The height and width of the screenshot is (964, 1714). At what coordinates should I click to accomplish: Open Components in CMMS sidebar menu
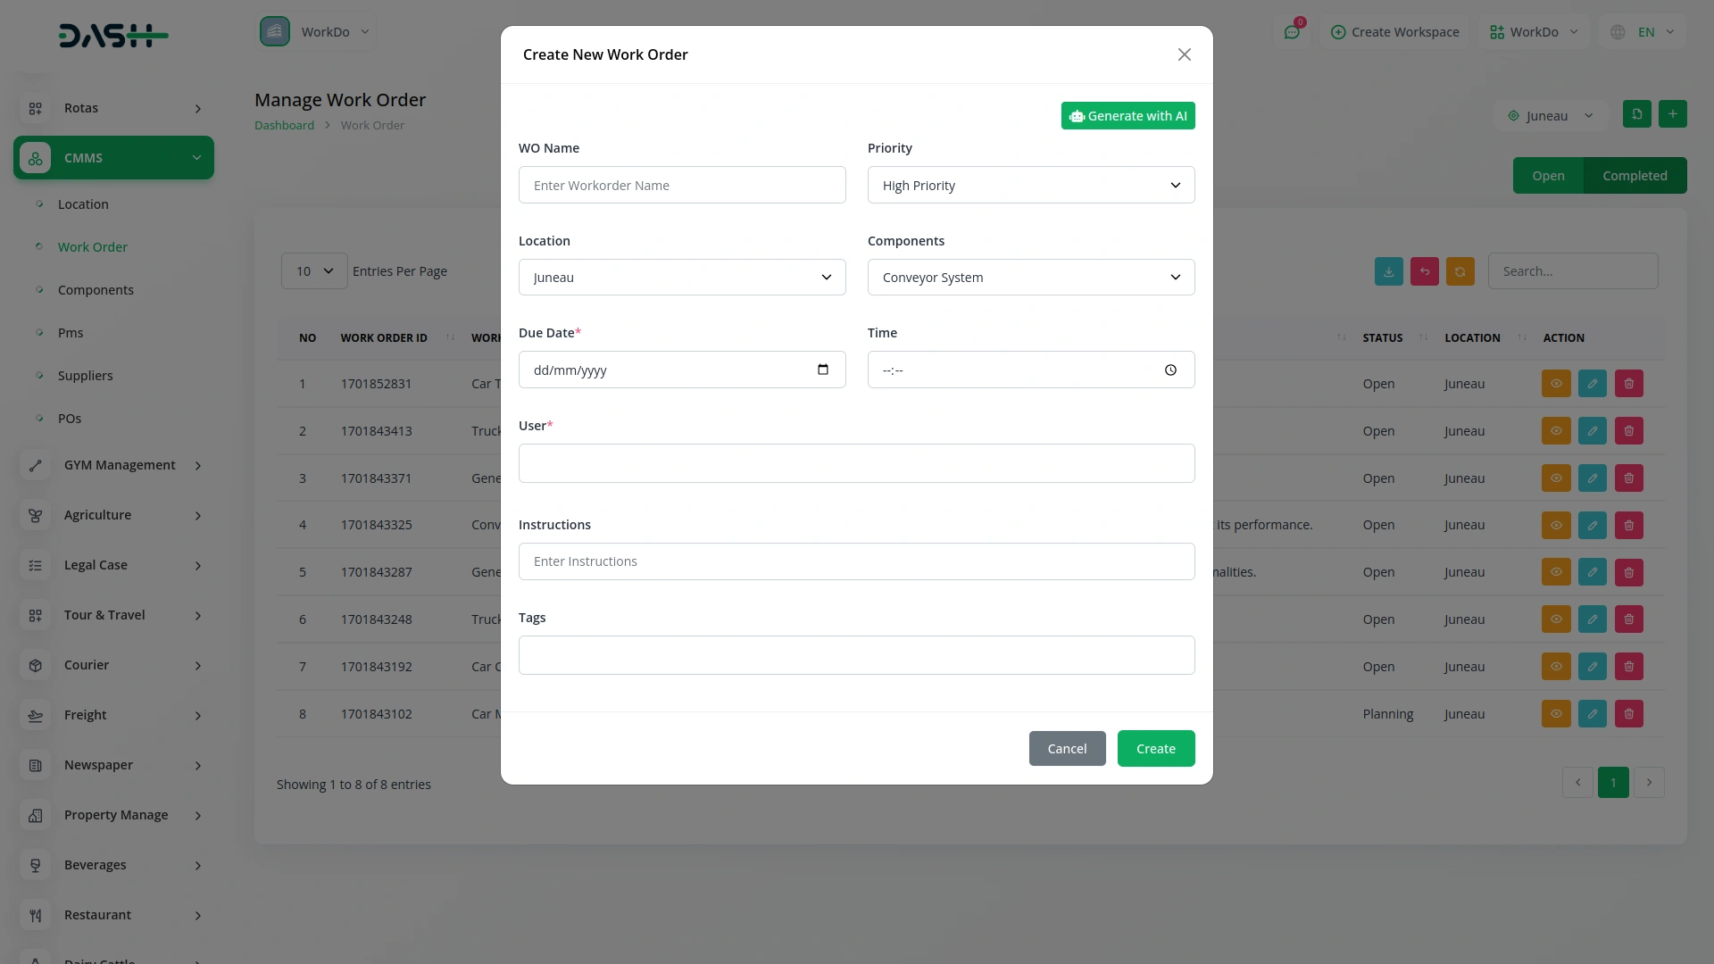96,290
